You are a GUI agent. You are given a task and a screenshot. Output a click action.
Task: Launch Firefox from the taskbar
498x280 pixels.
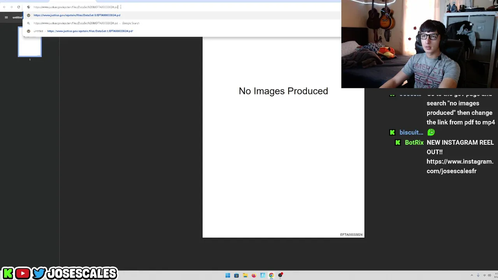click(254, 275)
